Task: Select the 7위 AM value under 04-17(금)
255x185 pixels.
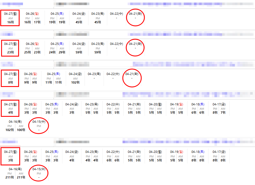Action: (x=223, y=113)
